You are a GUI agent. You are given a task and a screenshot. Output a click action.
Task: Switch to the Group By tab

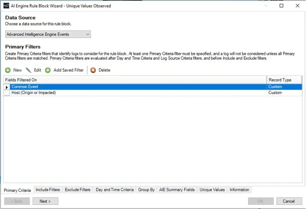pos(146,190)
